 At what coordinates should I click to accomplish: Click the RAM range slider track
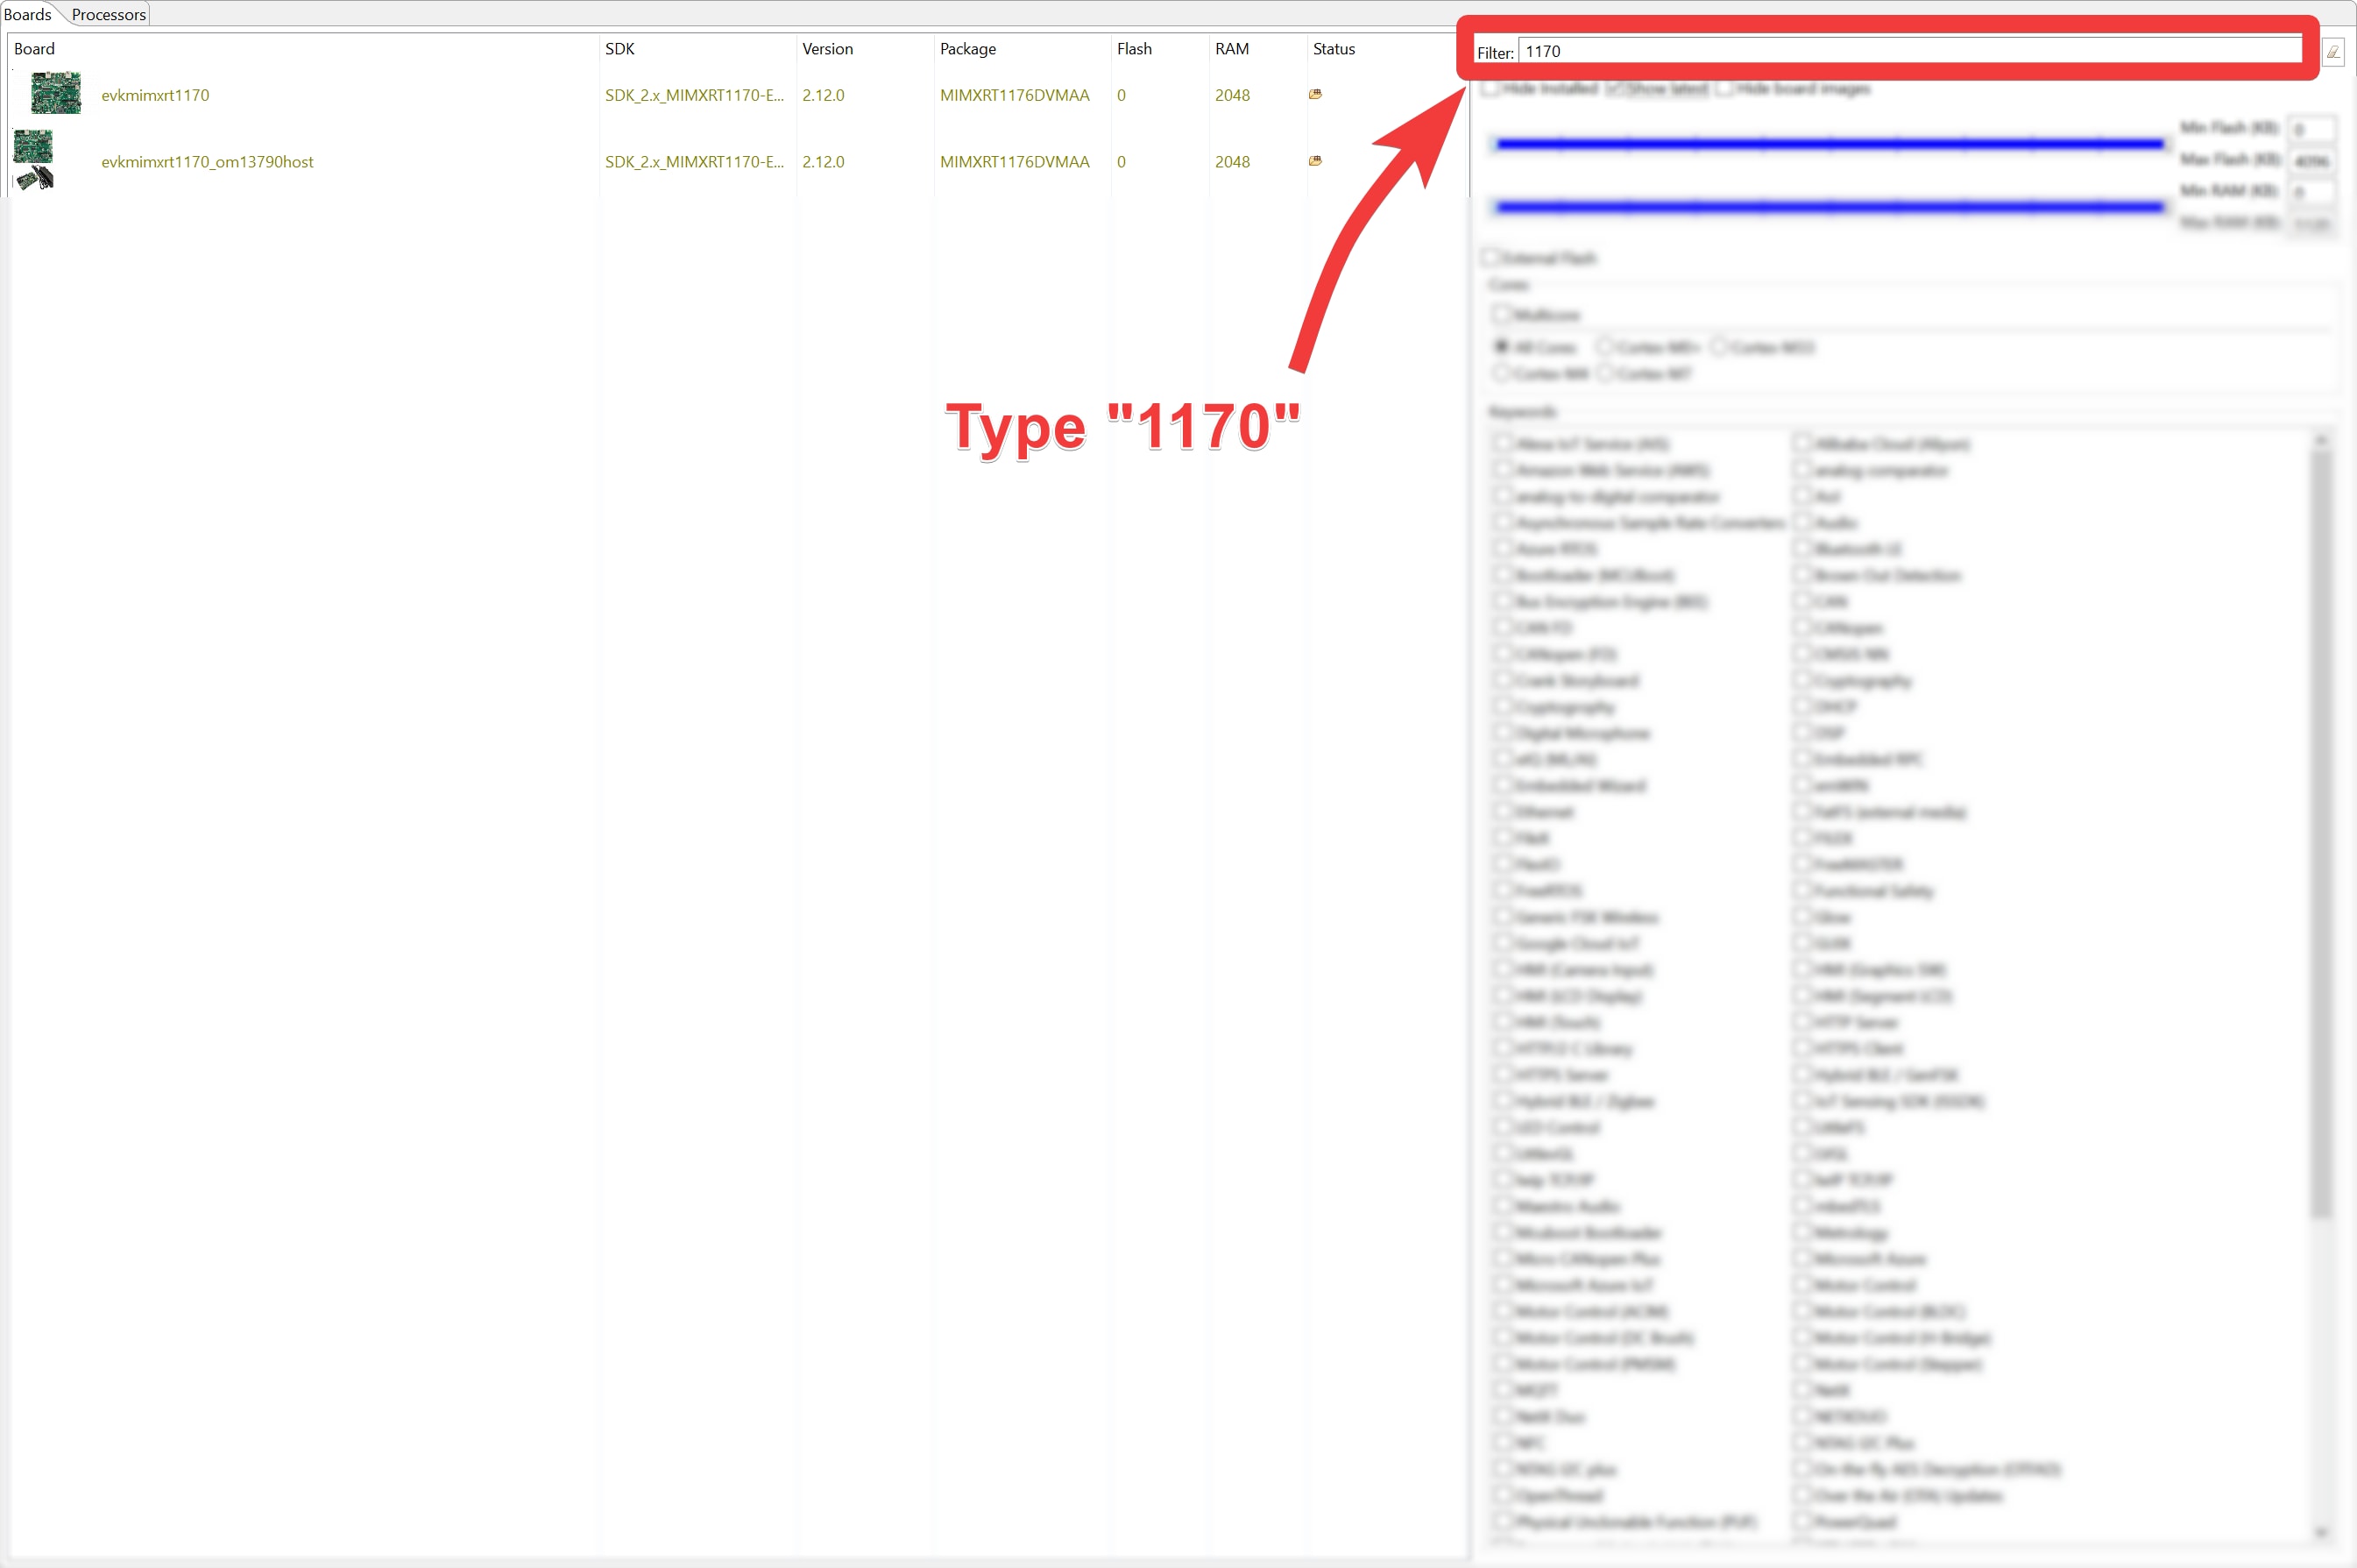tap(1830, 207)
